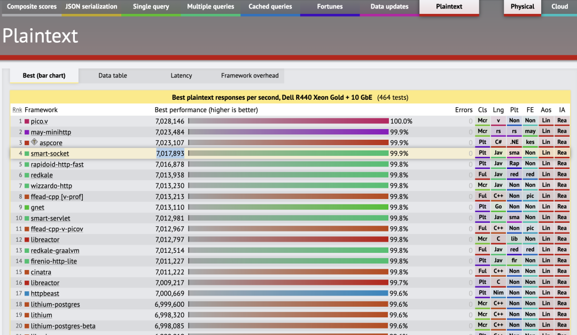577x335 pixels.
Task: Open the rapidoid-http-fast link
Action: (x=57, y=164)
